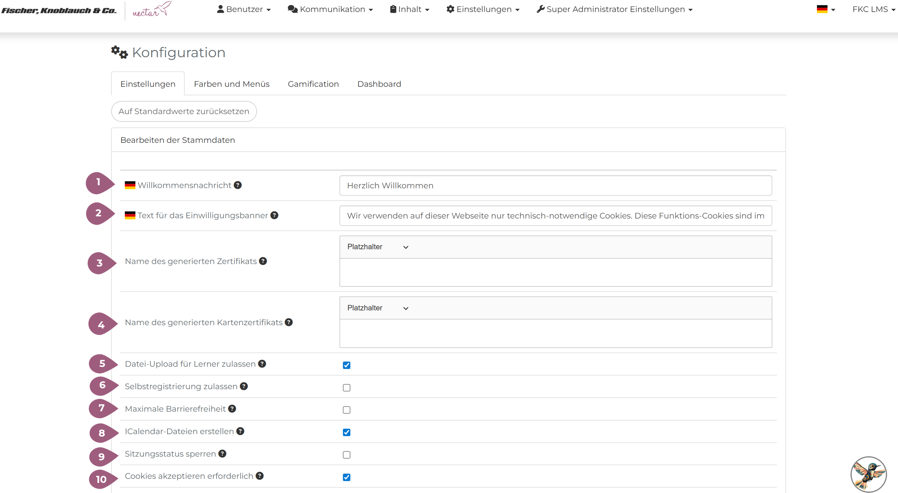Expand the German flag language selector
The image size is (898, 493).
(826, 9)
